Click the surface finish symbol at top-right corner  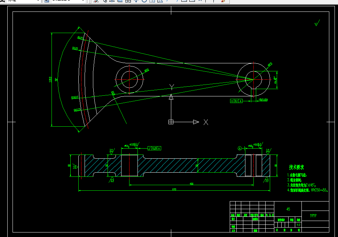pos(317,23)
